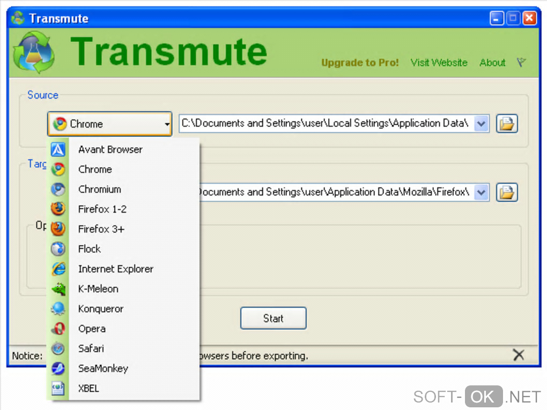Browse for the target folder with folder icon
Image resolution: width=547 pixels, height=410 pixels.
click(507, 192)
